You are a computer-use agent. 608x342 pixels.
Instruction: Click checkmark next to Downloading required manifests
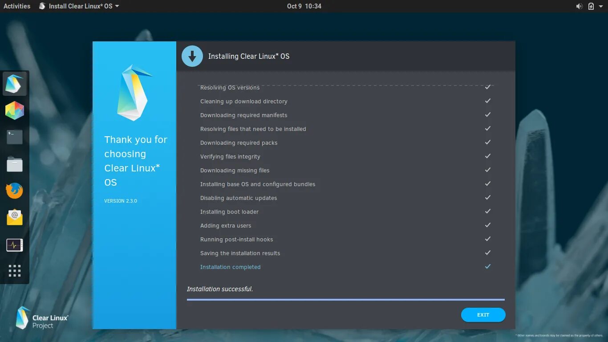pyautogui.click(x=488, y=114)
